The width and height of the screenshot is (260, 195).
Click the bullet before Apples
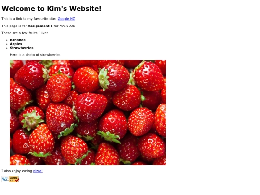pos(7,44)
